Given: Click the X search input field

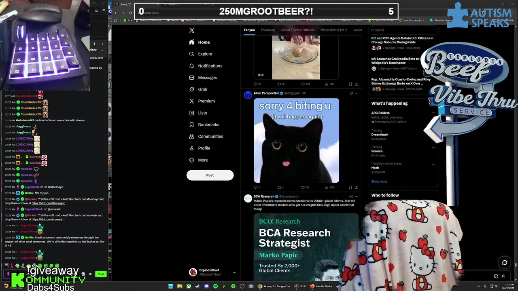Looking at the screenshot, I should pos(403,30).
